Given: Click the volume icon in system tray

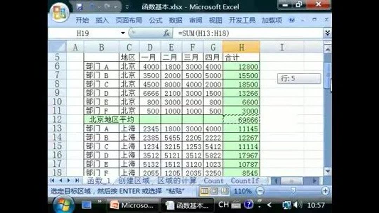Looking at the screenshot, I should [297, 204].
